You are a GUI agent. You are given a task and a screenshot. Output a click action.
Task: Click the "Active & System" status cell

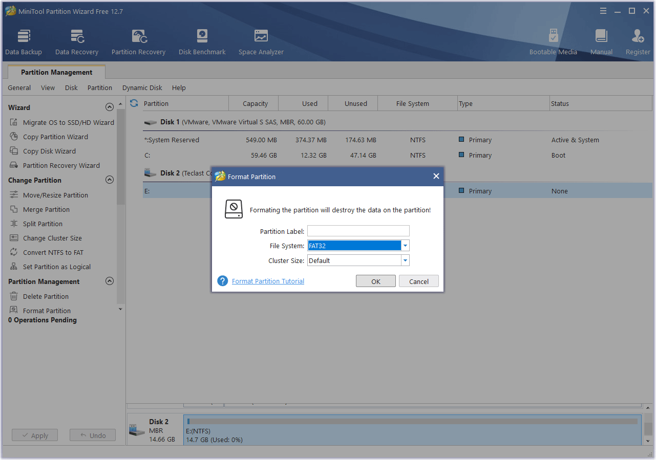coord(575,140)
